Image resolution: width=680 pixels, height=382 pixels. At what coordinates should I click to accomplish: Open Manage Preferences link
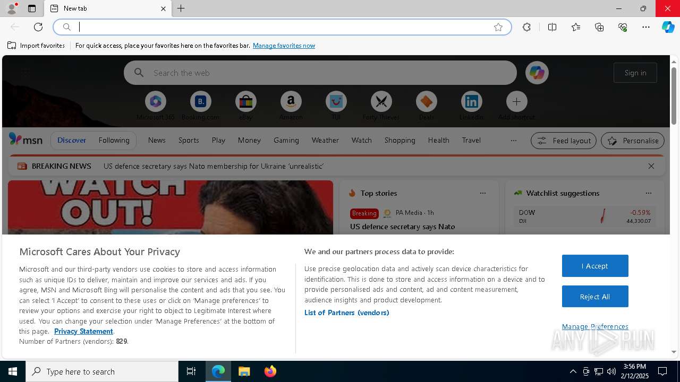(595, 327)
